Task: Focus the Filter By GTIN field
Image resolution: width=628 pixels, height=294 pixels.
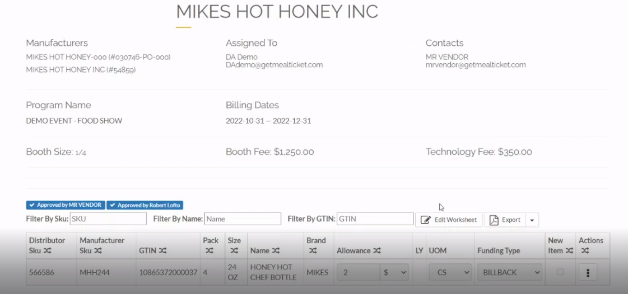Action: 375,219
